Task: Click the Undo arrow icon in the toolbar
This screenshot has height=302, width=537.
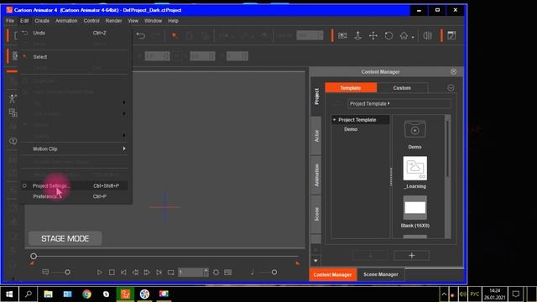Action: [x=140, y=35]
